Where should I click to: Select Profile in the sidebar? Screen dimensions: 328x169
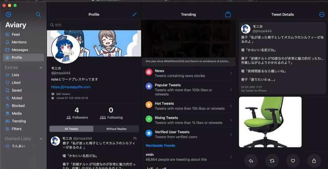pyautogui.click(x=23, y=57)
